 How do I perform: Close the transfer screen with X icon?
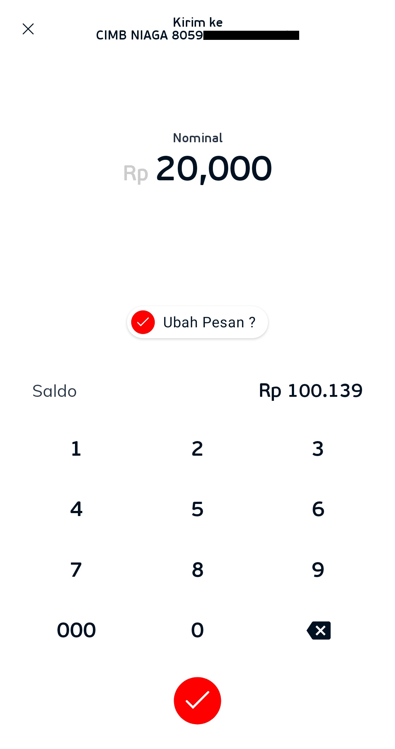coord(28,29)
